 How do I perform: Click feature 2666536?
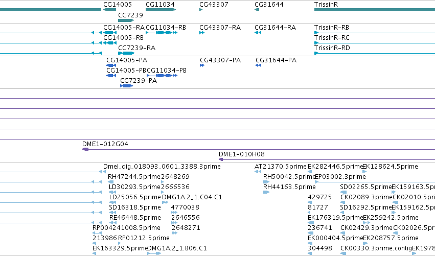[175, 187]
